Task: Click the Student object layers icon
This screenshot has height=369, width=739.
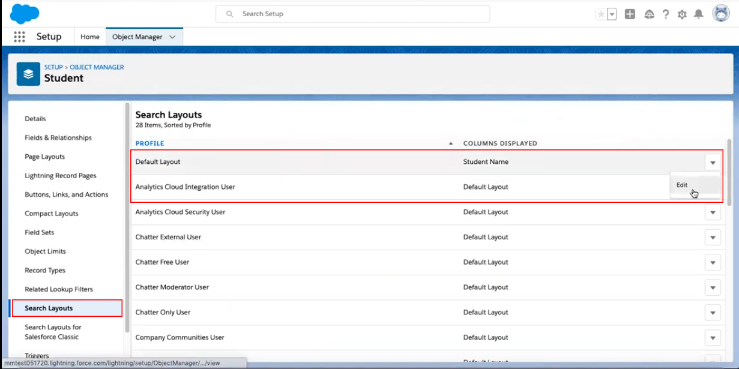Action: point(28,74)
